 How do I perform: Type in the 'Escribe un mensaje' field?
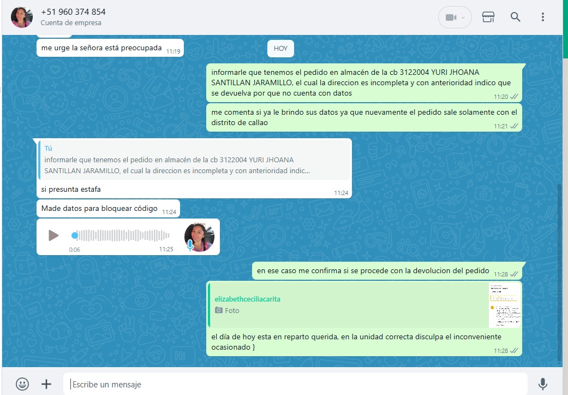coord(295,384)
